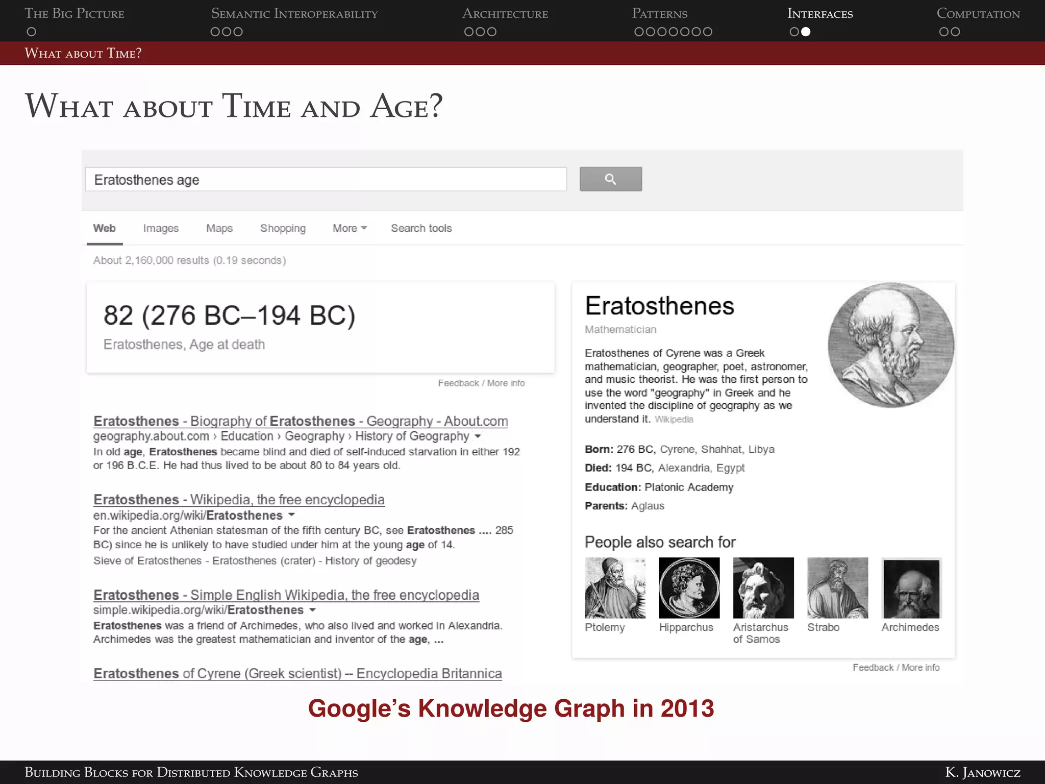Image resolution: width=1045 pixels, height=784 pixels.
Task: Click the Eratosthenes knowledge panel title
Action: [659, 306]
